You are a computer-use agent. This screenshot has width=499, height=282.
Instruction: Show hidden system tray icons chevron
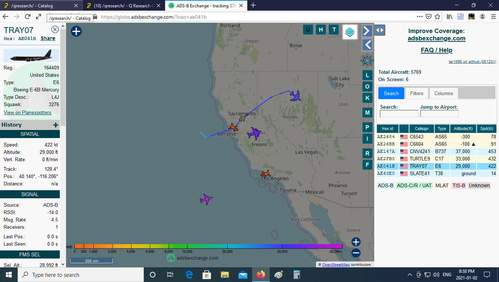point(410,275)
